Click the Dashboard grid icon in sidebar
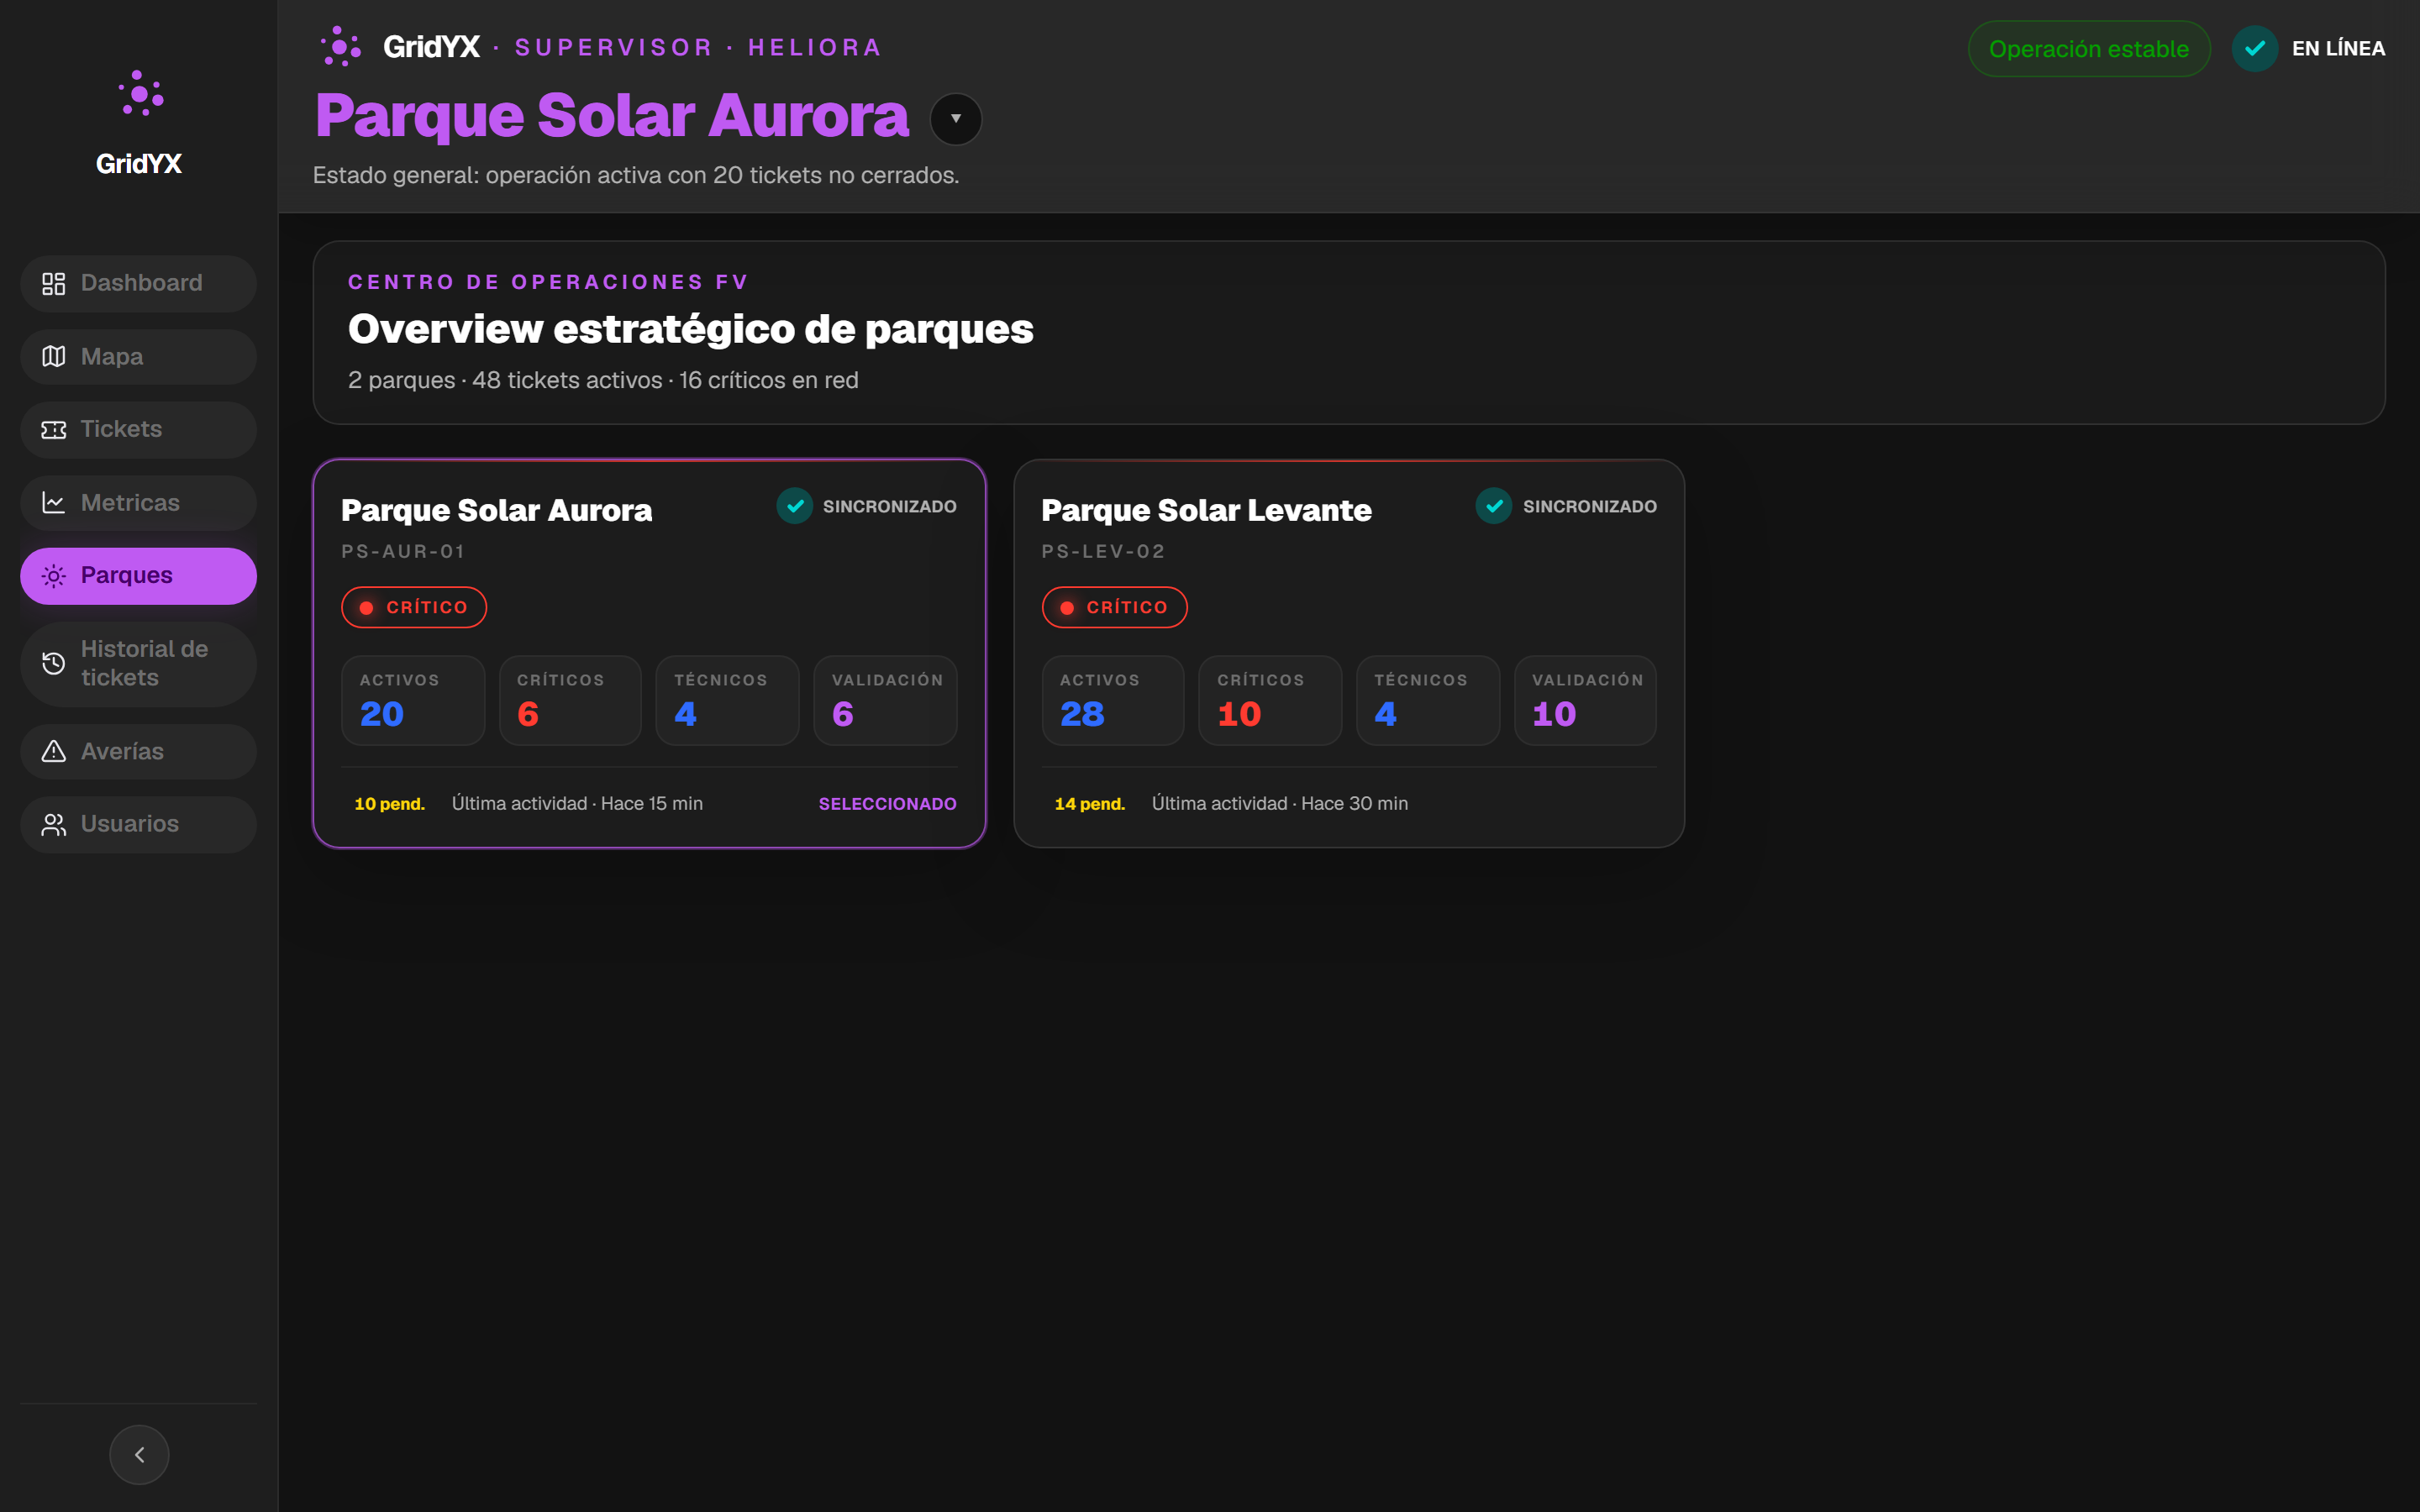 pos(54,284)
